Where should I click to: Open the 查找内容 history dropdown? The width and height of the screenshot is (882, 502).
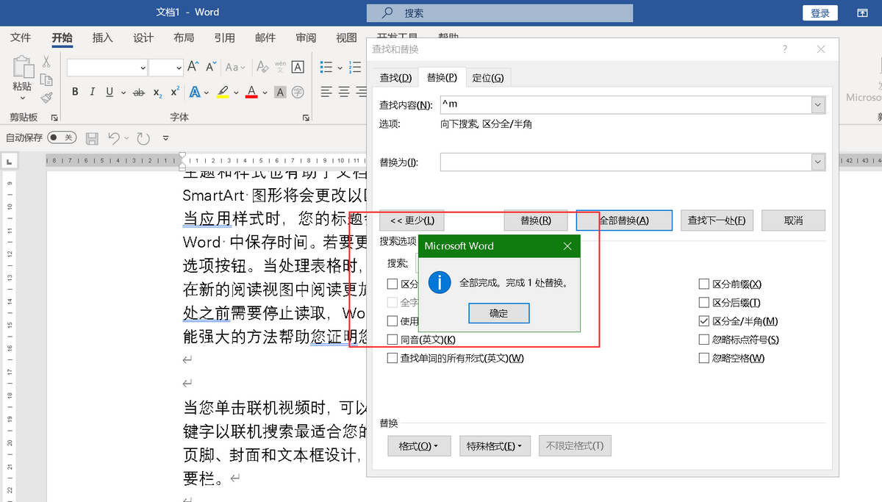point(818,106)
